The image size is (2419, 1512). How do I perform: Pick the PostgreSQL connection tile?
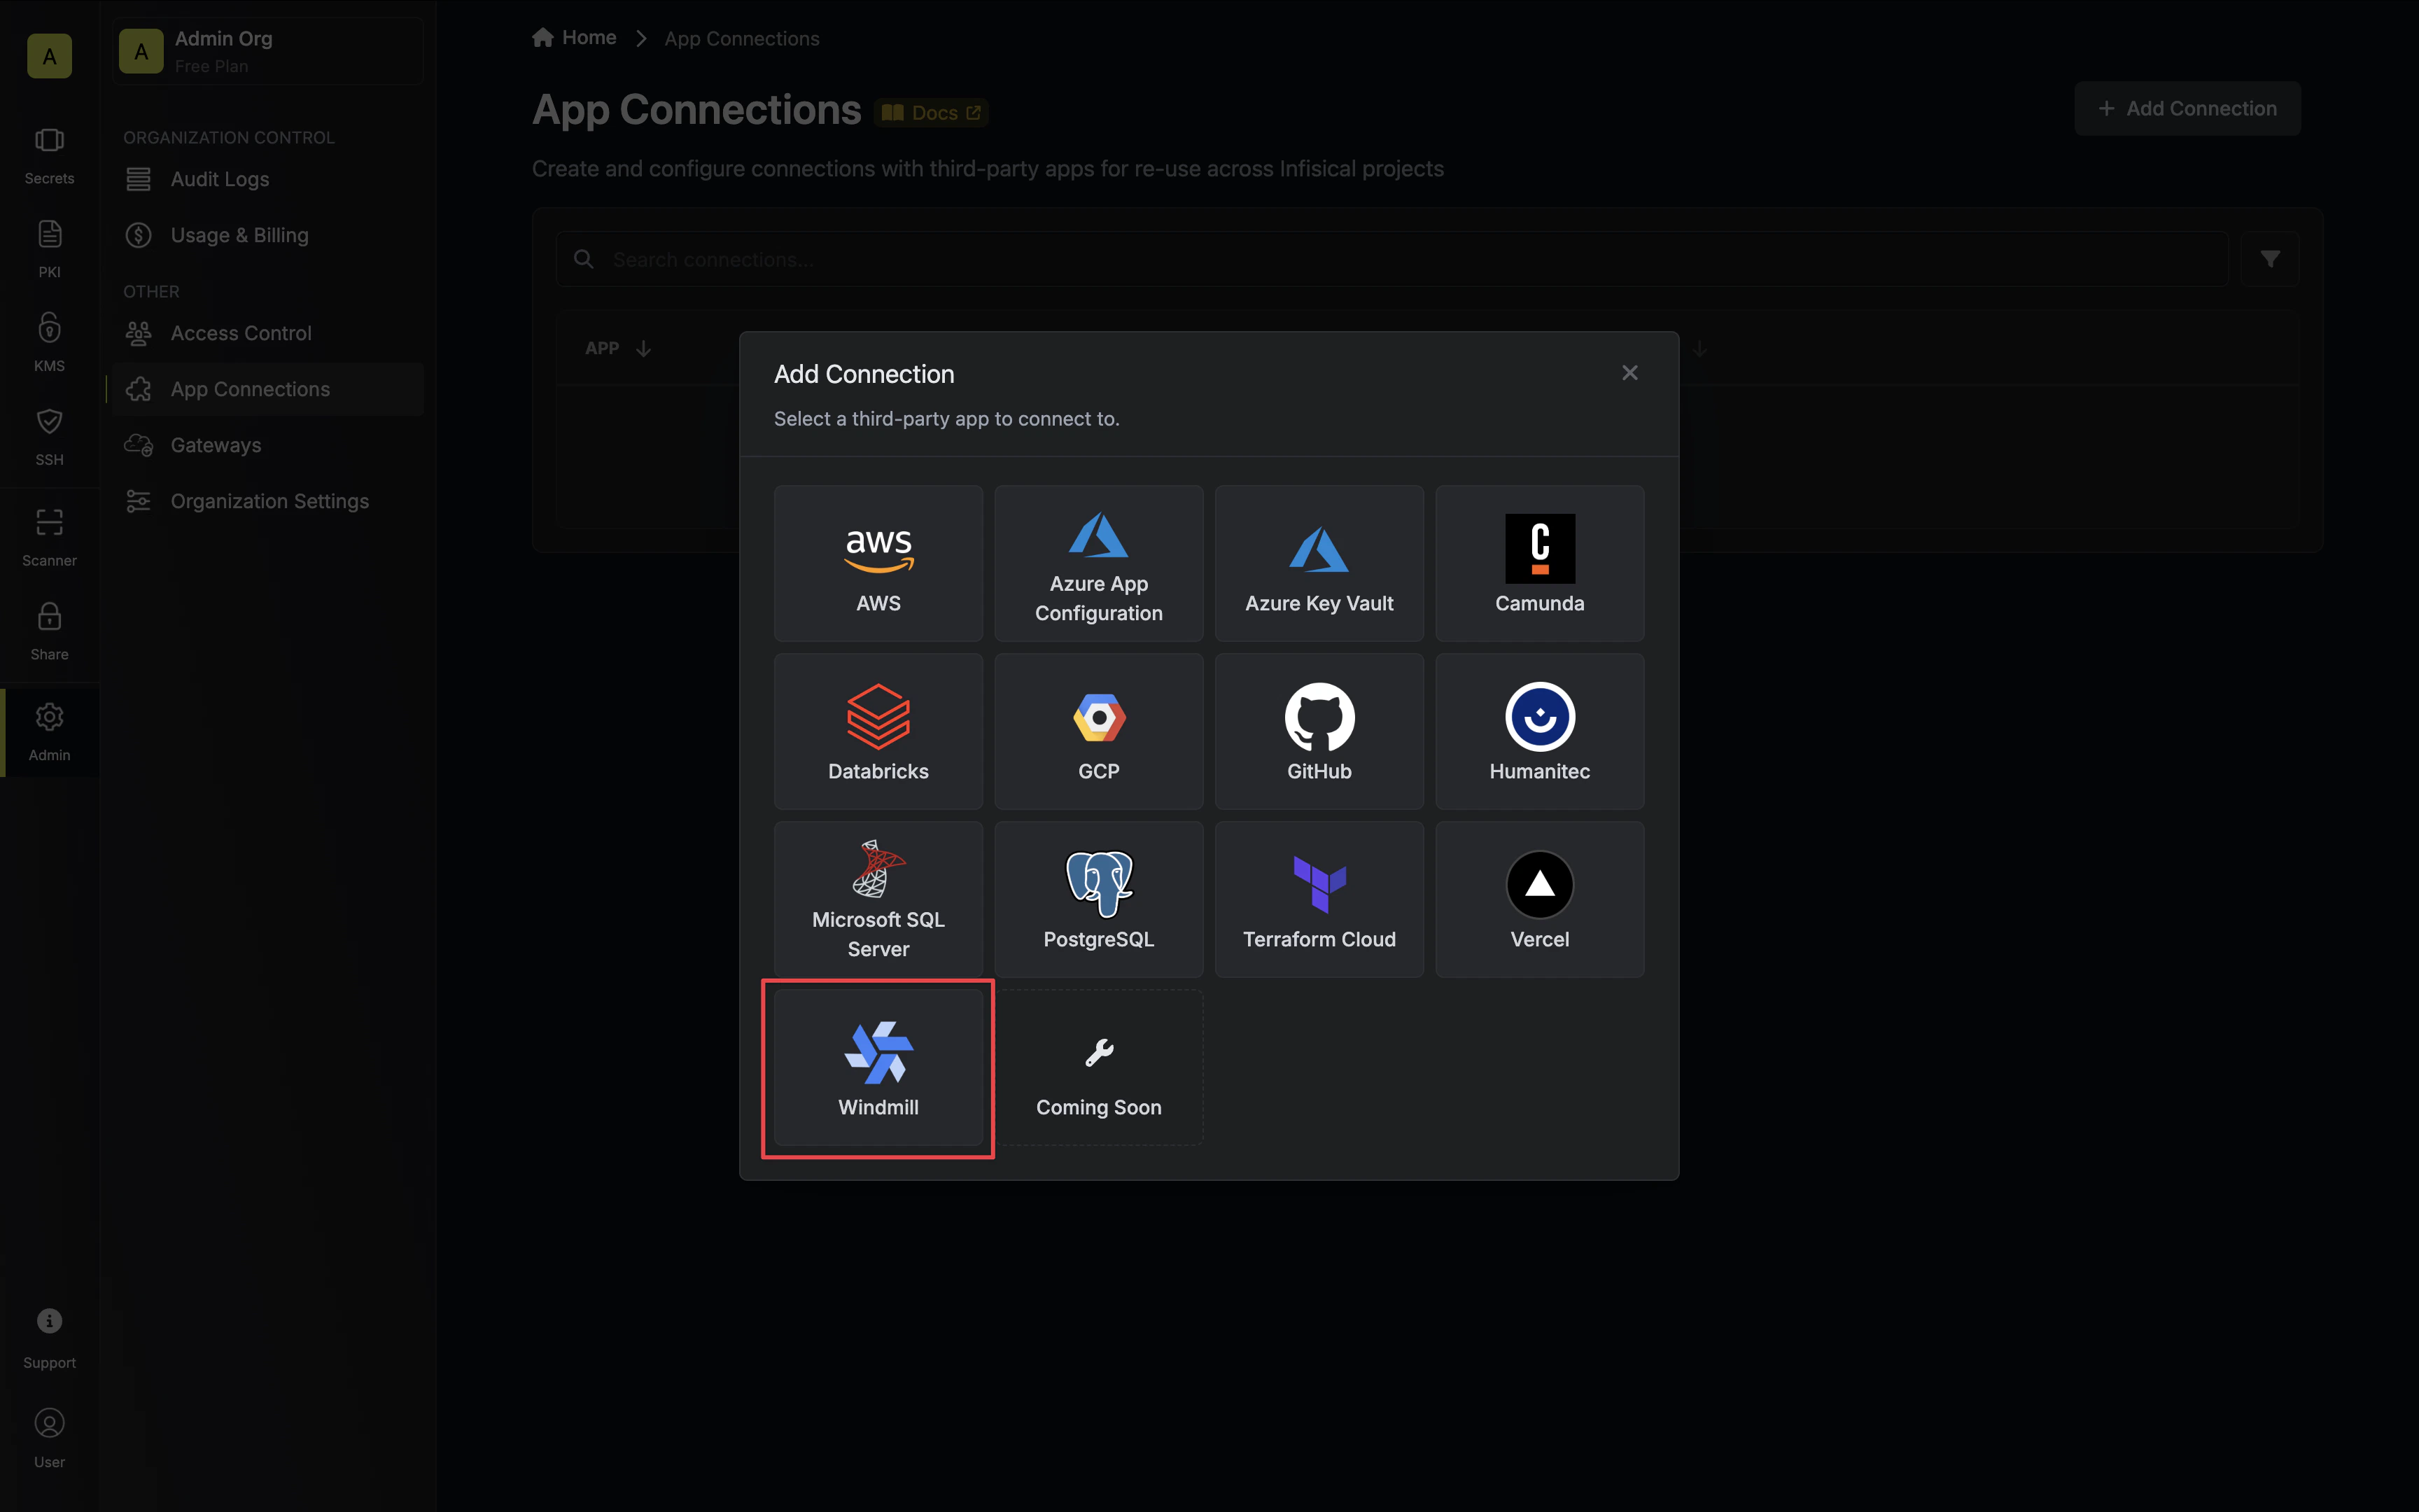click(1098, 899)
